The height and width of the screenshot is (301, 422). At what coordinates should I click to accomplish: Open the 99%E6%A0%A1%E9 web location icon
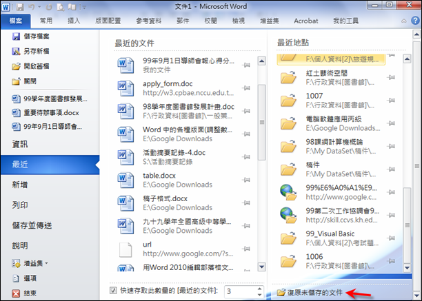click(x=288, y=192)
